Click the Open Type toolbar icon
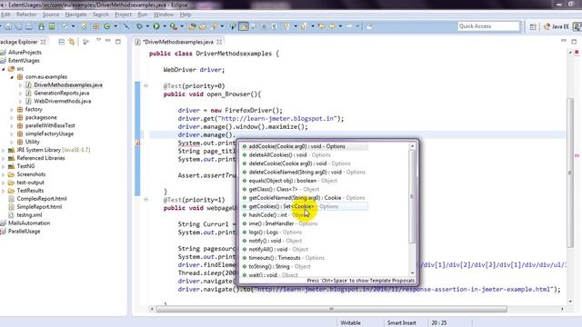This screenshot has width=582, height=327. pos(192,26)
